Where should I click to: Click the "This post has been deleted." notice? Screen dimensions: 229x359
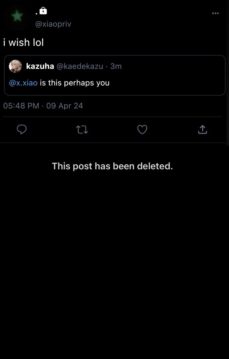[x=112, y=166]
